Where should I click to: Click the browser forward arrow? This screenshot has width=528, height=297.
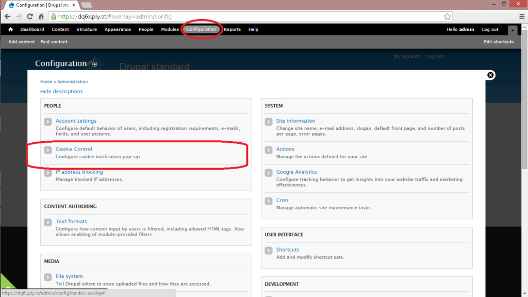19,16
